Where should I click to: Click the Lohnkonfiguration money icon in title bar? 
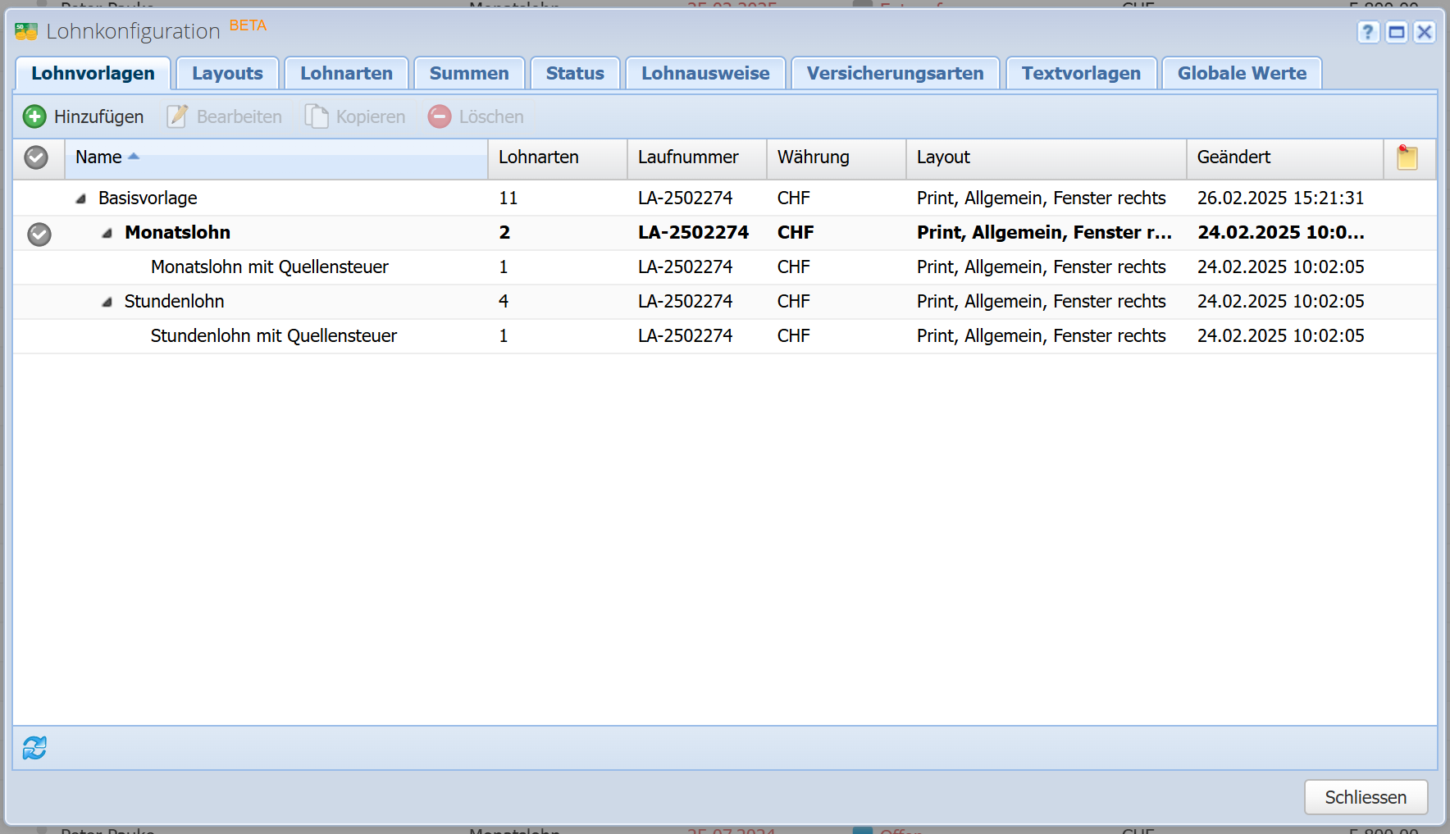pos(26,32)
